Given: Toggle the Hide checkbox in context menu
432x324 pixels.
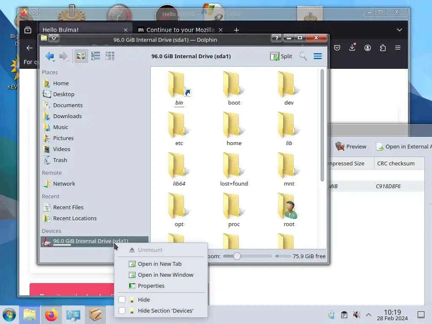Looking at the screenshot, I should 122,300.
